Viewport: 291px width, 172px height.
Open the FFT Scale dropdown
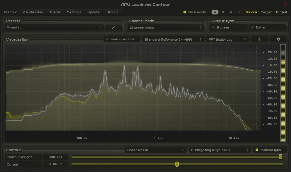227,39
